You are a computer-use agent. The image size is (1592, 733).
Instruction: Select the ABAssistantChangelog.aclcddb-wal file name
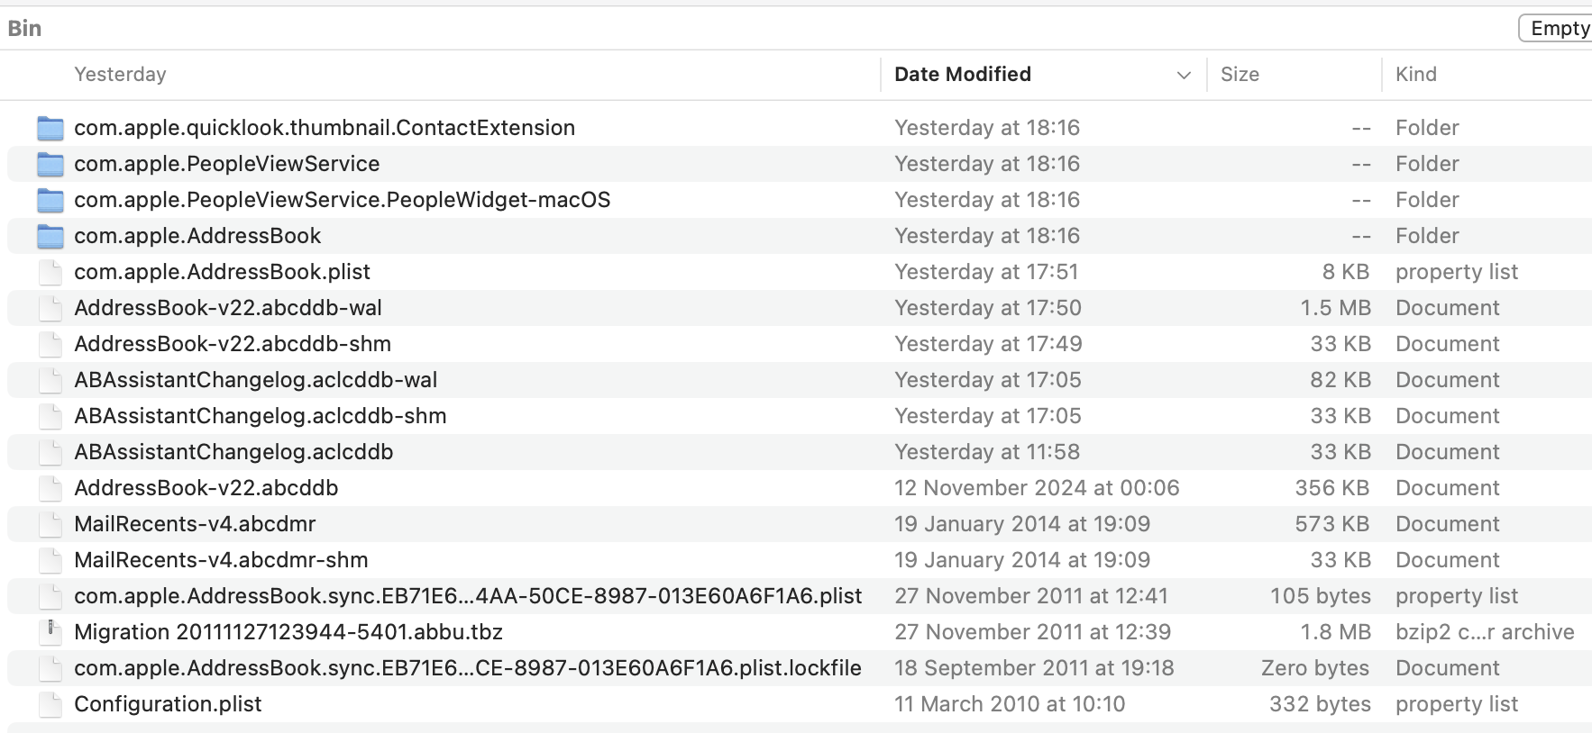pos(255,380)
